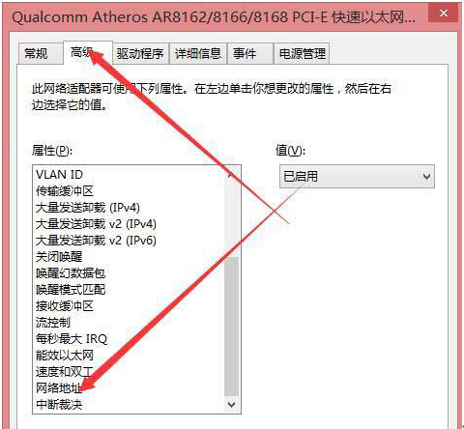Select 关闭唤醒 in the property list
This screenshot has height=429, width=464.
pyautogui.click(x=59, y=257)
